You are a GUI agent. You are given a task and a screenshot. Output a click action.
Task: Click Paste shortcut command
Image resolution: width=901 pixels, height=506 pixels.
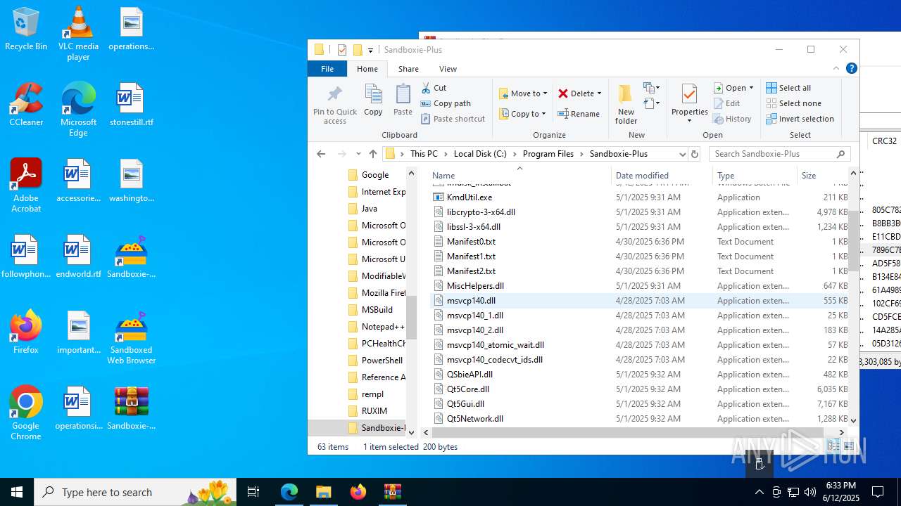click(453, 119)
